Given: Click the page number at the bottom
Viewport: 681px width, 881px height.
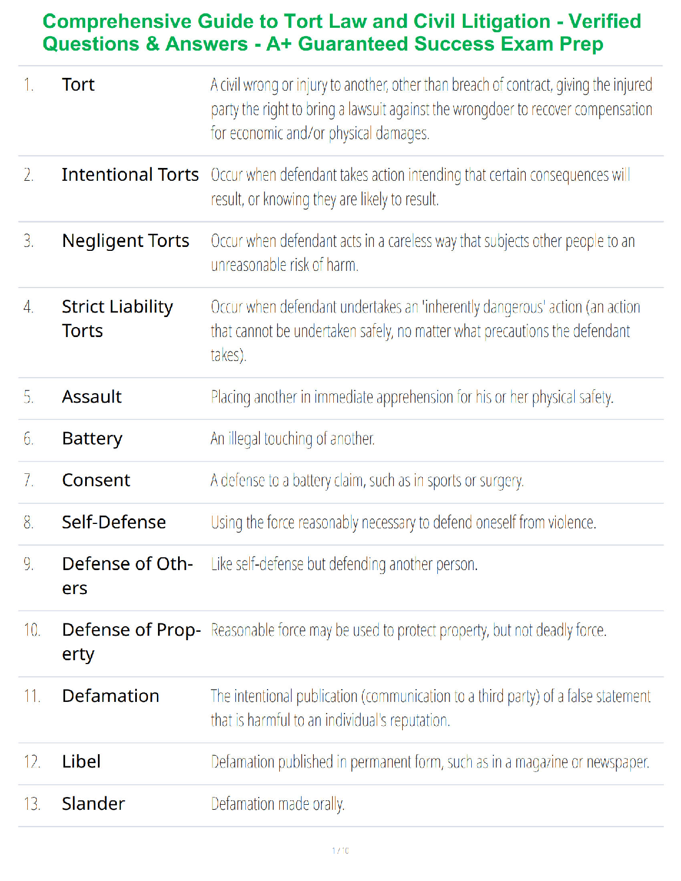Looking at the screenshot, I should click(340, 850).
